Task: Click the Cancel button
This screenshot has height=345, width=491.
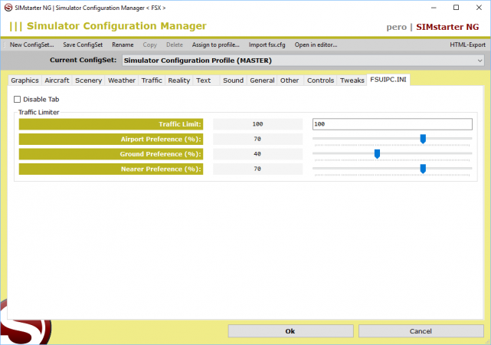Action: tap(421, 331)
